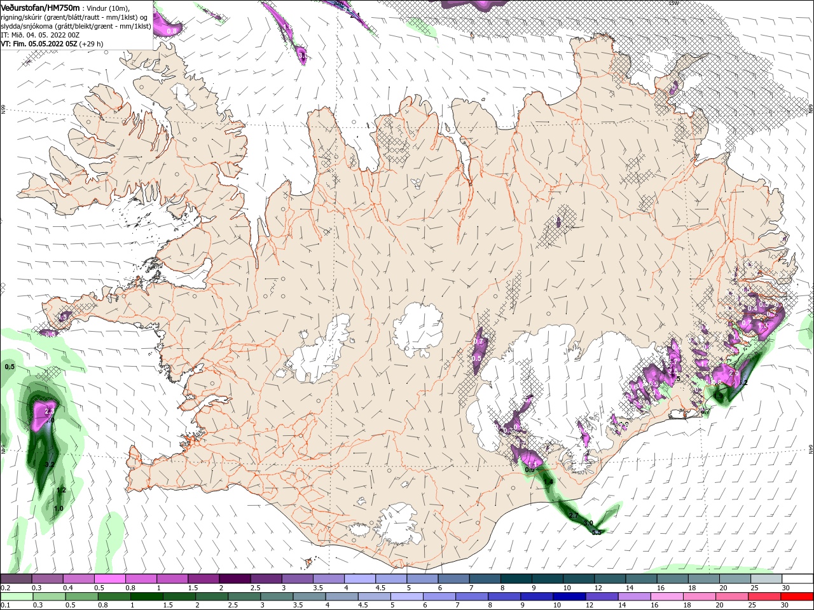This screenshot has height=610, width=814.
Task: Click the deep navy 10–12 swatch in lower legend row
Action: 569,597
